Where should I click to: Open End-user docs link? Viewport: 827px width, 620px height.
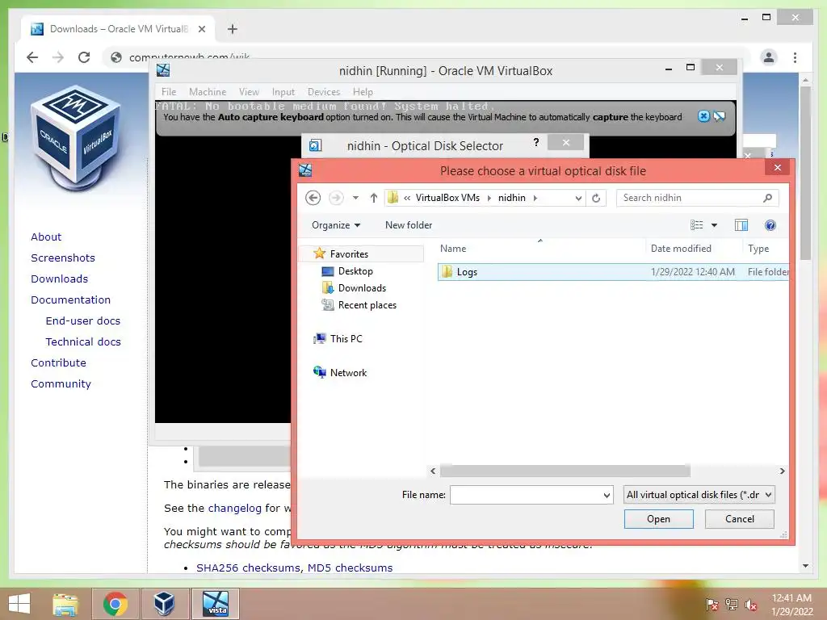coord(83,321)
